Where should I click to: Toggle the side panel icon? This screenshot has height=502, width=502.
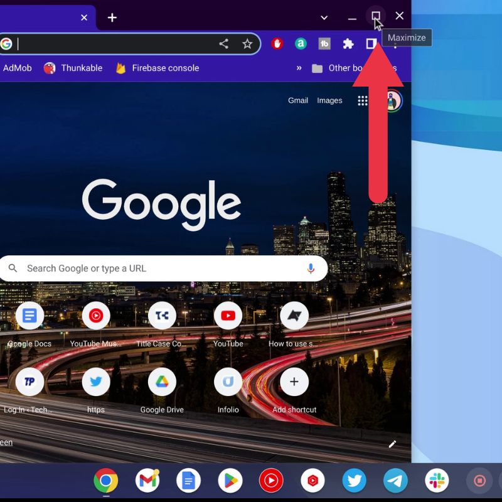(371, 43)
